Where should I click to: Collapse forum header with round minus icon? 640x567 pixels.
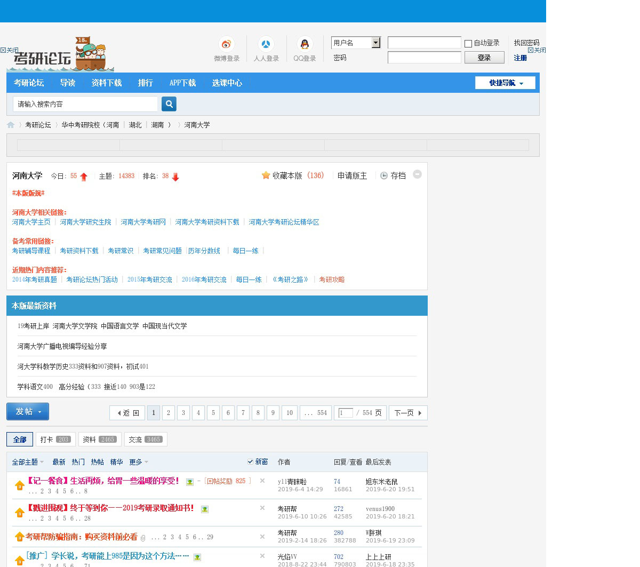tap(418, 174)
